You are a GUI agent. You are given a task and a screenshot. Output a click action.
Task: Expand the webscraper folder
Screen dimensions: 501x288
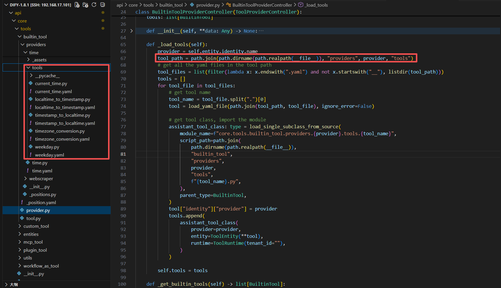25,179
